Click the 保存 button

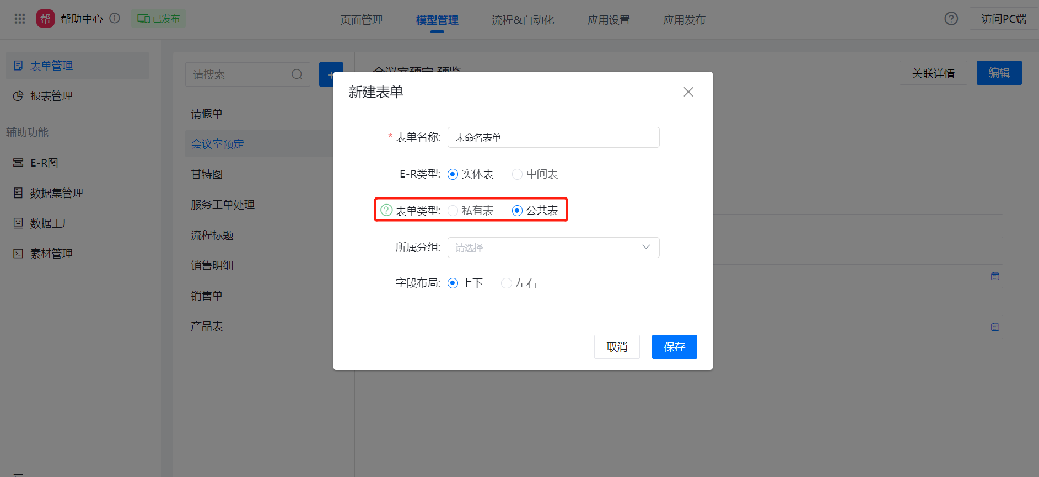tap(674, 347)
